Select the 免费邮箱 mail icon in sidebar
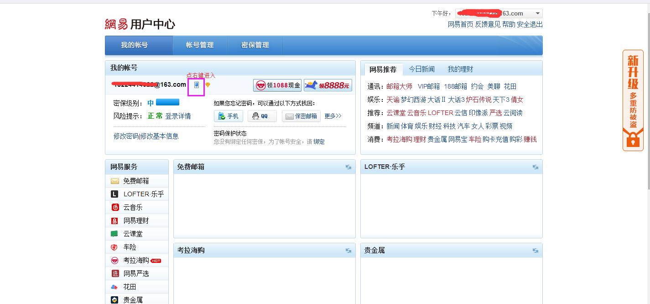The image size is (650, 304). tap(115, 181)
